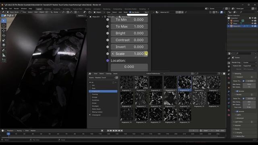Jump to the last frame of playback
258x145 pixels.
coord(122,130)
